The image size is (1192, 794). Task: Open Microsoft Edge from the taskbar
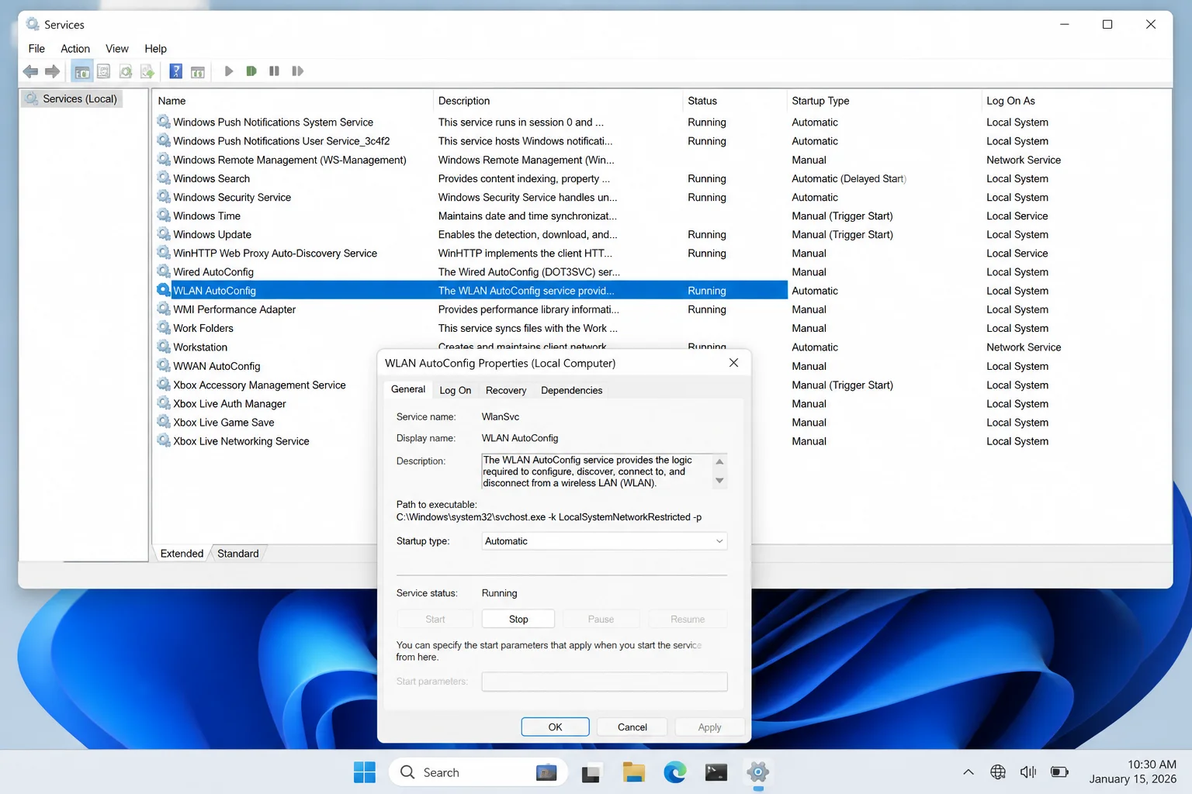point(674,772)
